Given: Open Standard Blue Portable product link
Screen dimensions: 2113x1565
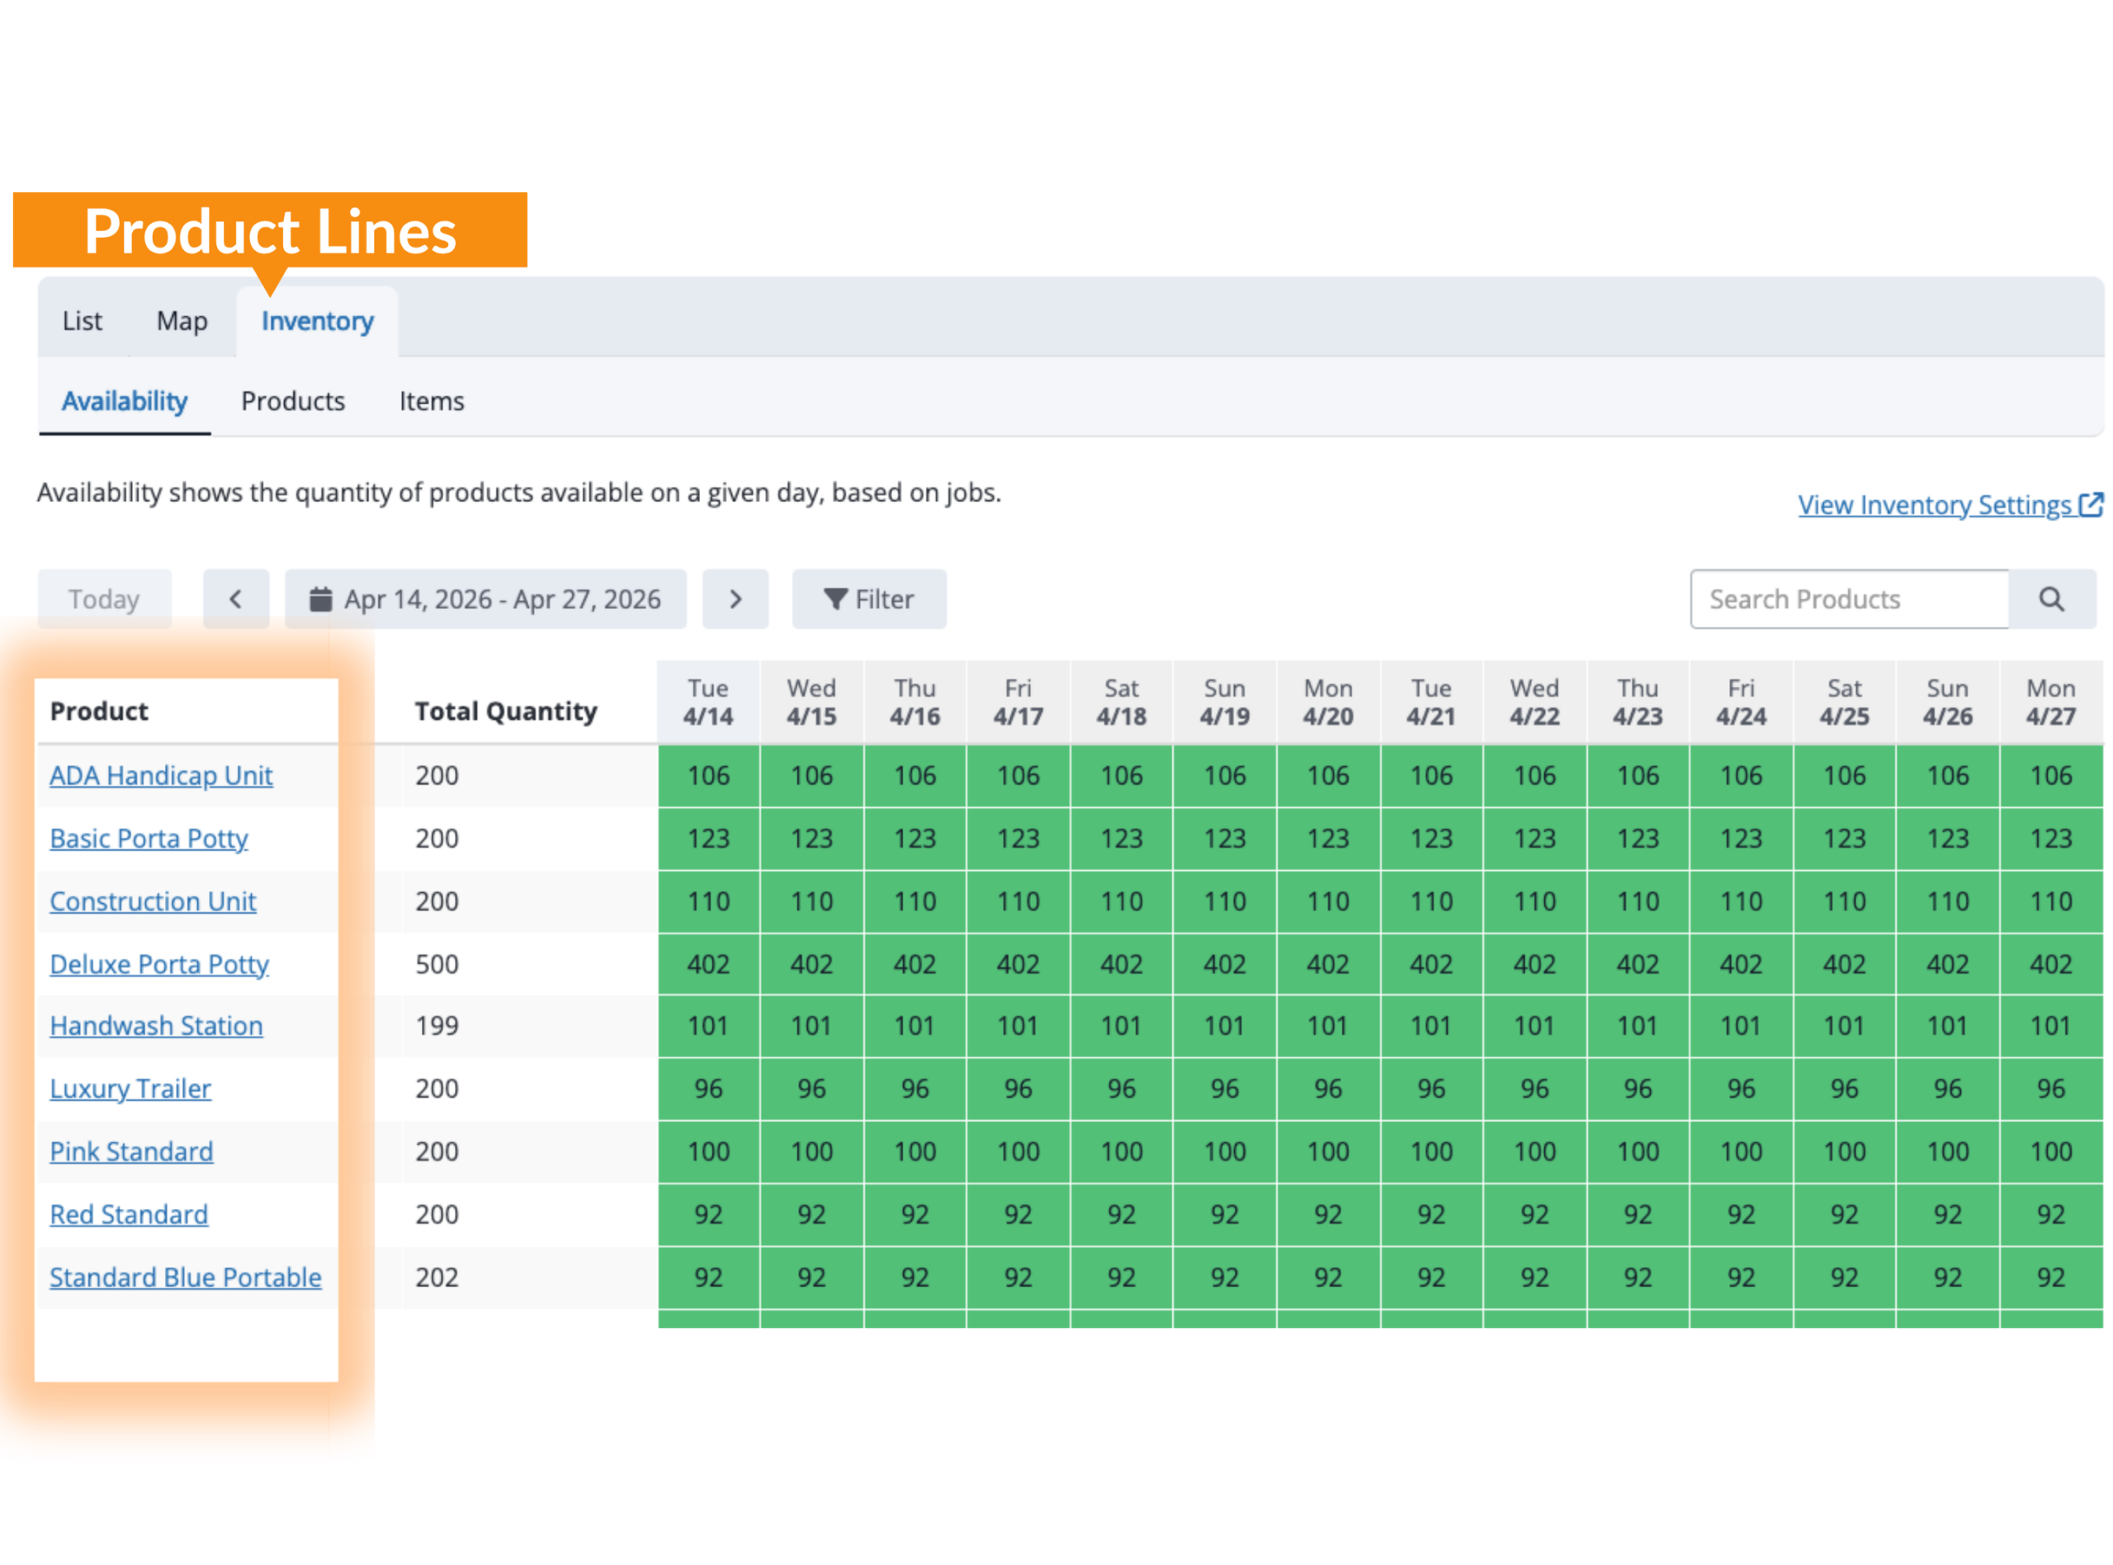Looking at the screenshot, I should coord(186,1277).
